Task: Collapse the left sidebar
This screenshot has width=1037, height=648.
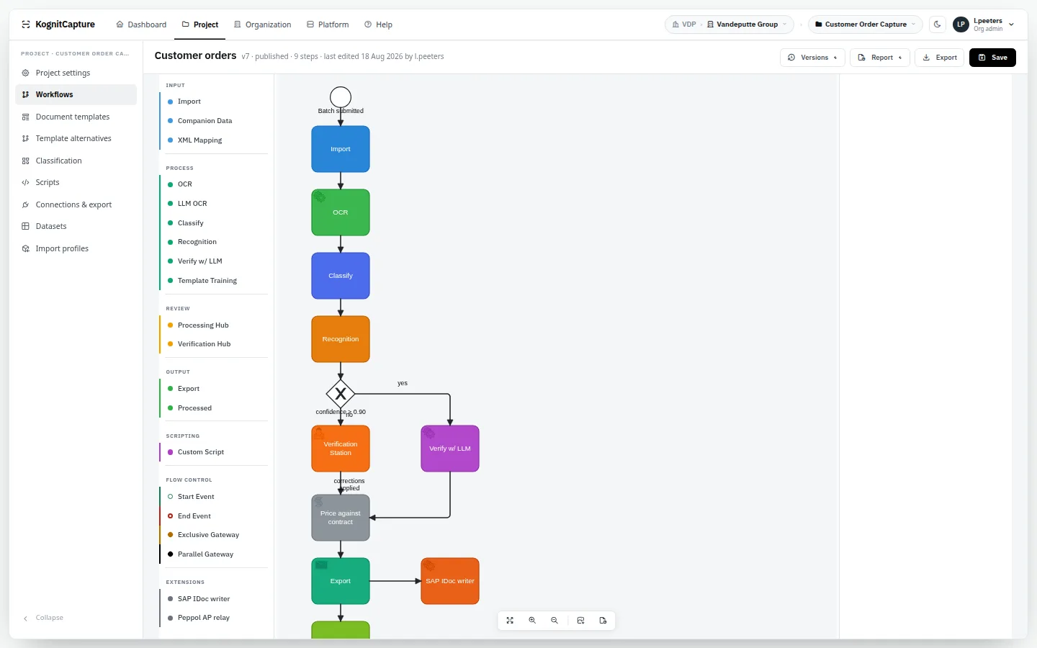Action: [43, 618]
